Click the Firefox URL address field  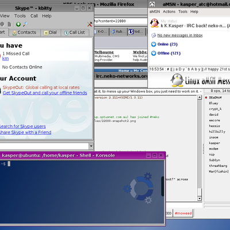[x=120, y=21]
